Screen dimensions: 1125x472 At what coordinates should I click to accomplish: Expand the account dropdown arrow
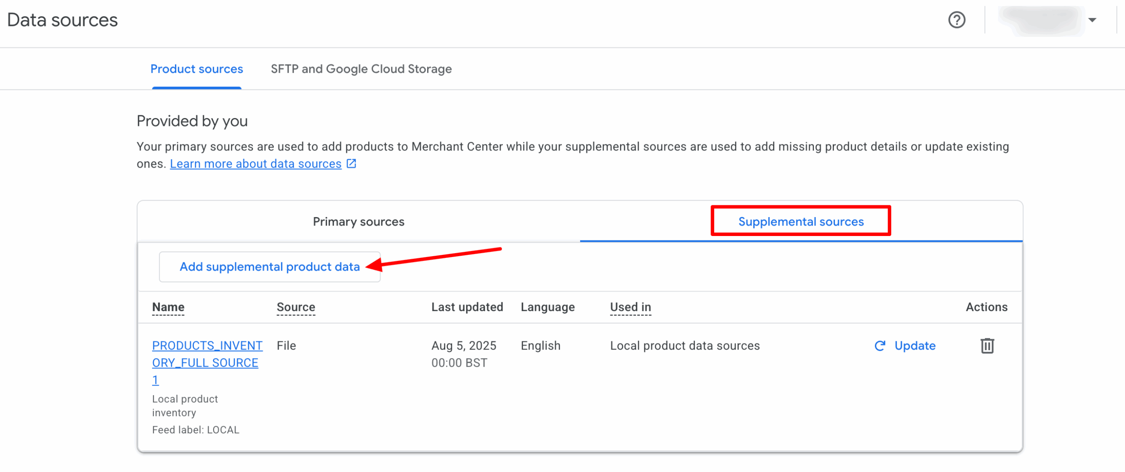tap(1092, 20)
